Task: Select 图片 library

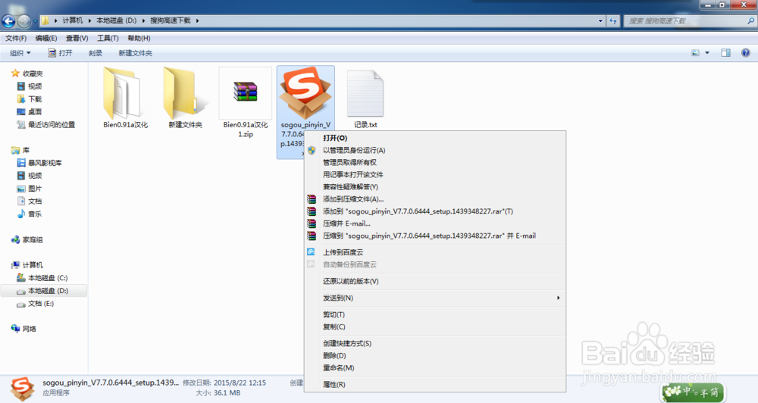Action: pyautogui.click(x=35, y=189)
